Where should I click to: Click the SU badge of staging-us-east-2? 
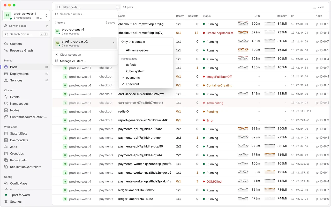(x=57, y=43)
